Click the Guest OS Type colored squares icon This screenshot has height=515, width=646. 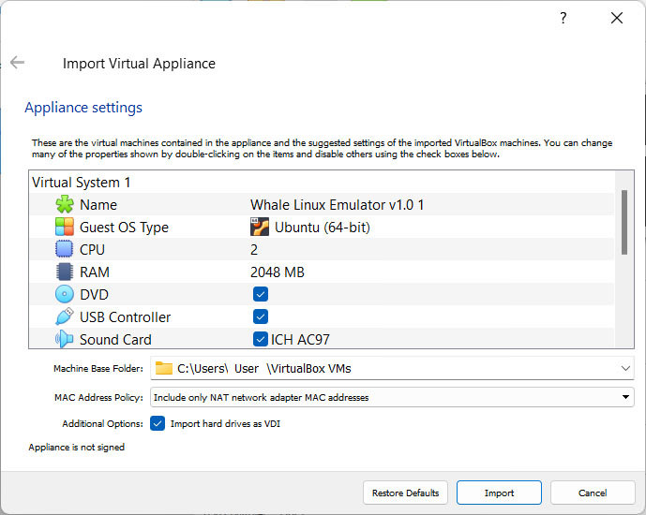(65, 227)
